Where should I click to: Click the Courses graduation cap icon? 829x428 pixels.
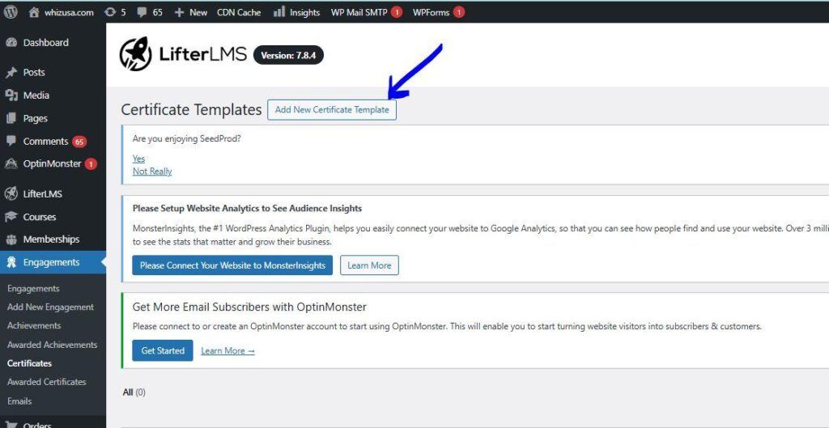(11, 217)
